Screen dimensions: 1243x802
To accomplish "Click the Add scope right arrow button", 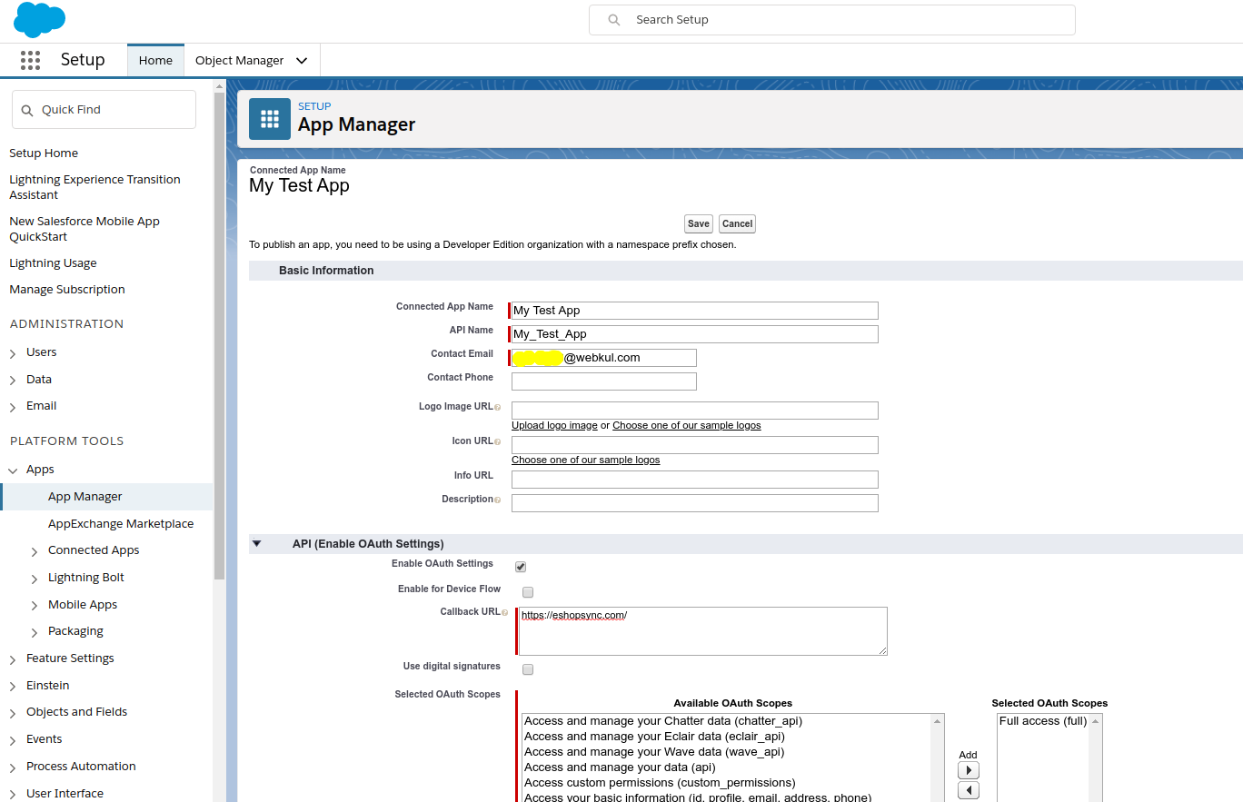I will [x=969, y=770].
